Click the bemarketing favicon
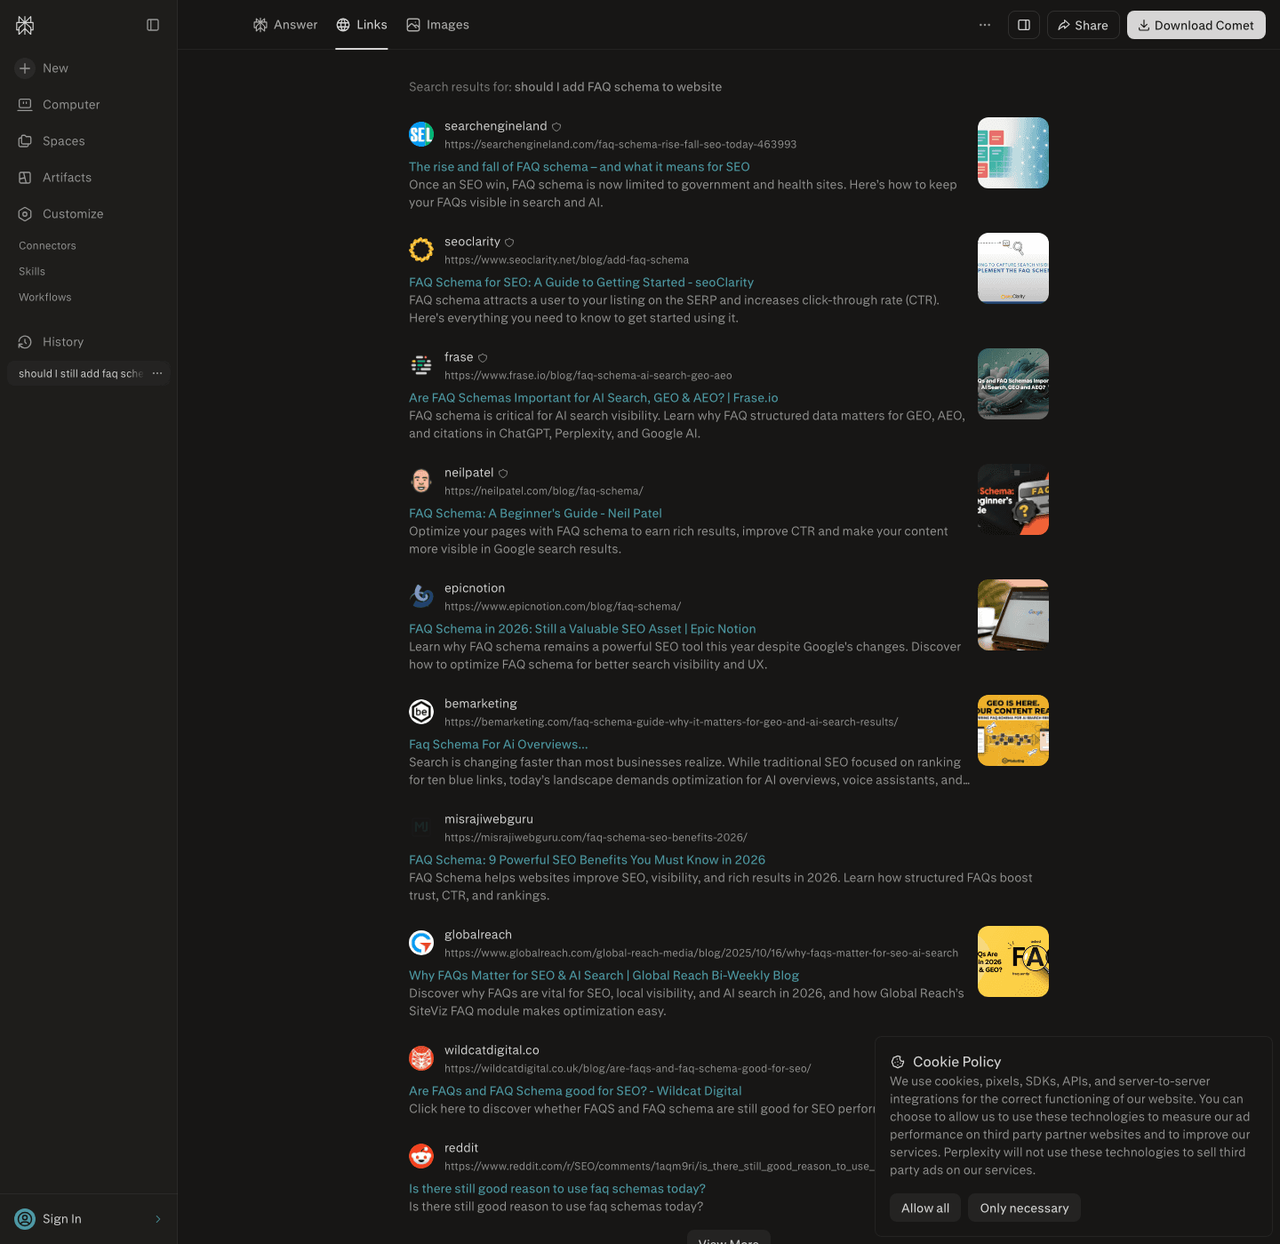1280x1244 pixels. tap(421, 712)
